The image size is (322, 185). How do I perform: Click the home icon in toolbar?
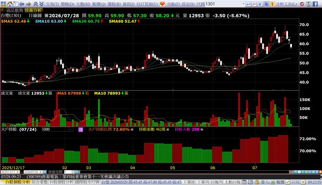[x=10, y=4]
